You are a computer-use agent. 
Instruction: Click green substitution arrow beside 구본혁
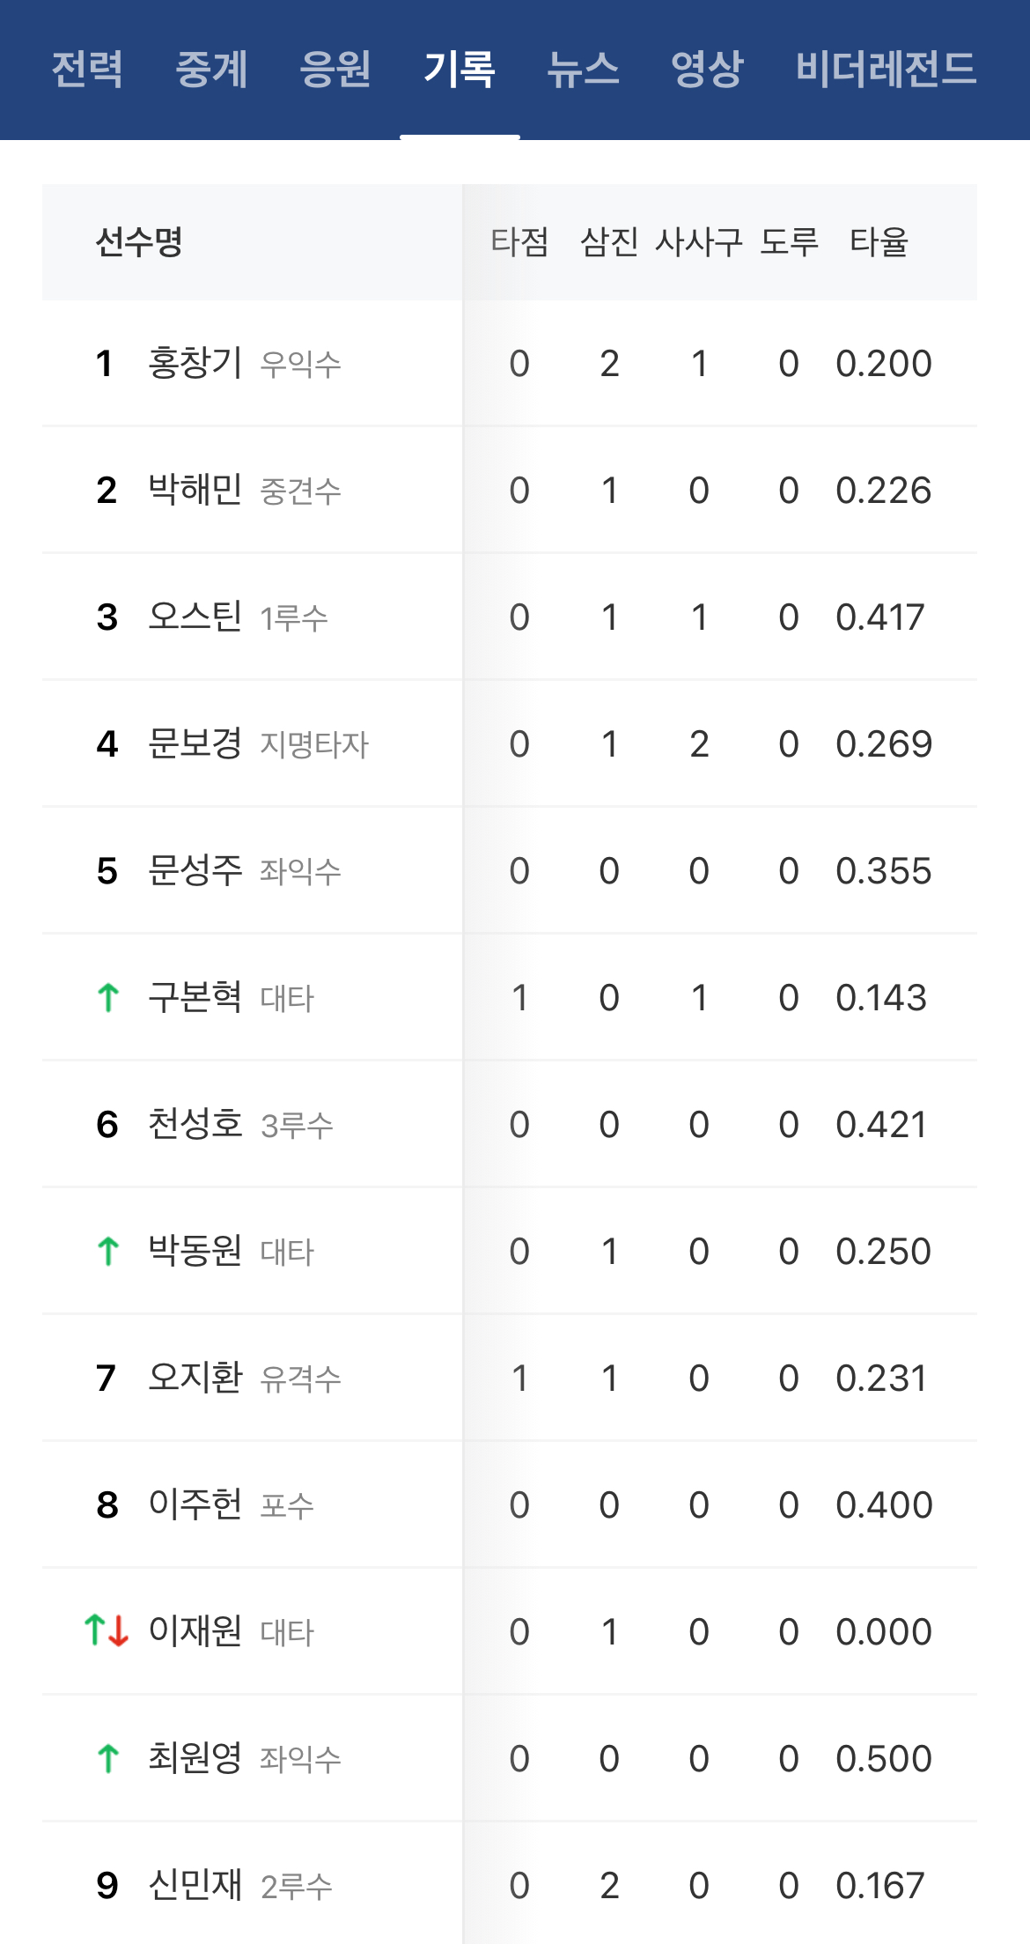coord(108,998)
